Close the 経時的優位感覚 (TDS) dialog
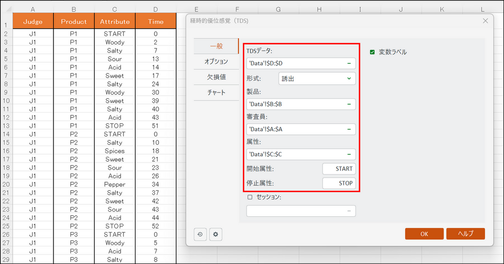The image size is (504, 264). [485, 21]
